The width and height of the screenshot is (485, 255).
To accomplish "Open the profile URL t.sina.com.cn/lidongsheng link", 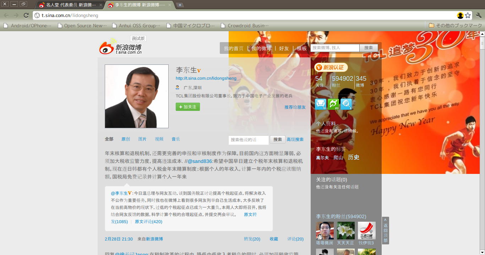I will point(206,78).
